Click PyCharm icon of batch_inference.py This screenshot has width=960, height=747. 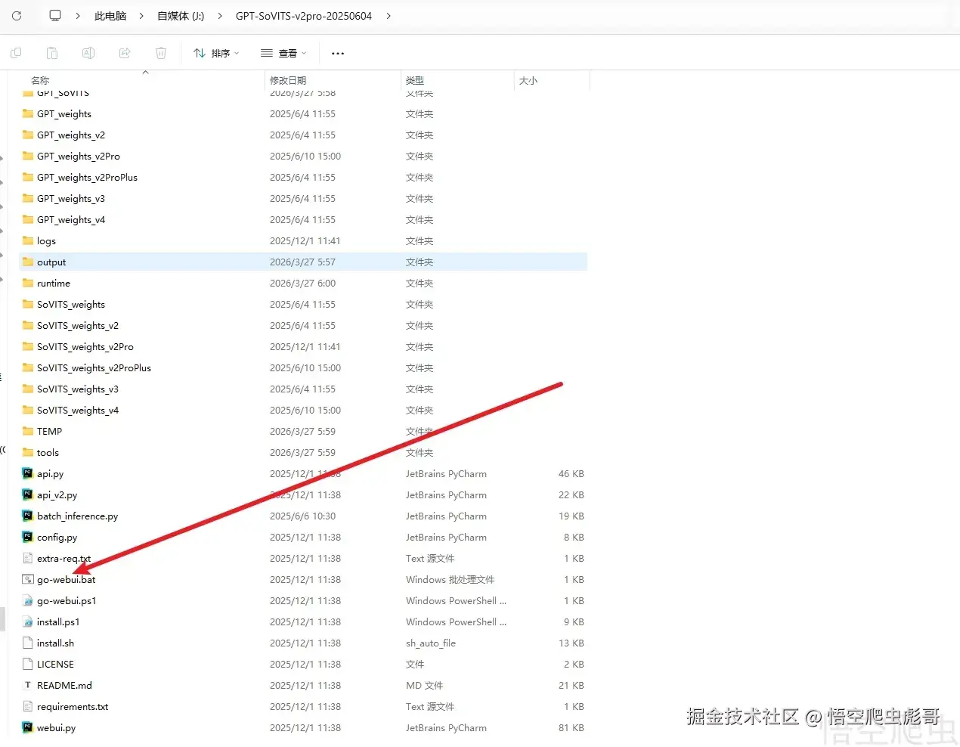pos(28,516)
